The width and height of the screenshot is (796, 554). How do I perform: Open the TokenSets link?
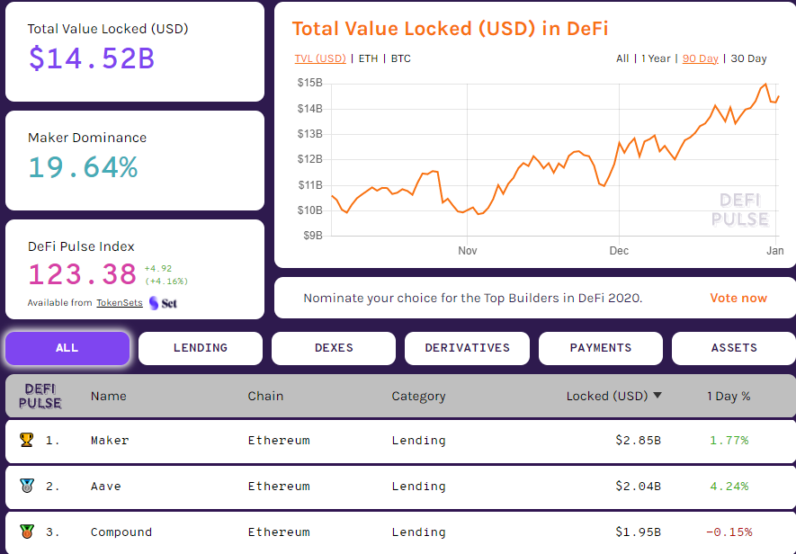coord(121,303)
